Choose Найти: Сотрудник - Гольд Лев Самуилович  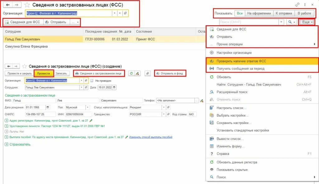pos(262,85)
